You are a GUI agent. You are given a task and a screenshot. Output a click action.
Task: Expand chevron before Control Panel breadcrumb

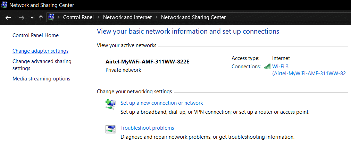[x=59, y=17]
